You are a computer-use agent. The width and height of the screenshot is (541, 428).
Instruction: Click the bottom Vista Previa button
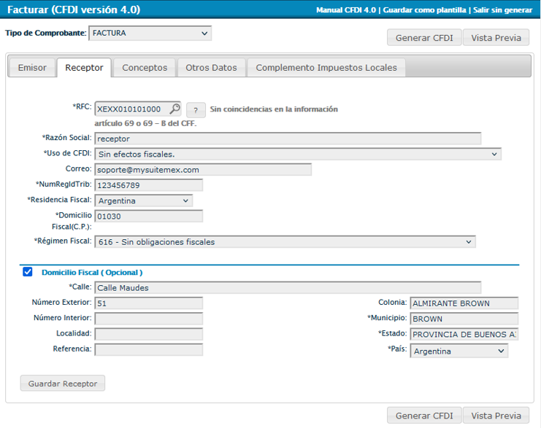point(496,416)
